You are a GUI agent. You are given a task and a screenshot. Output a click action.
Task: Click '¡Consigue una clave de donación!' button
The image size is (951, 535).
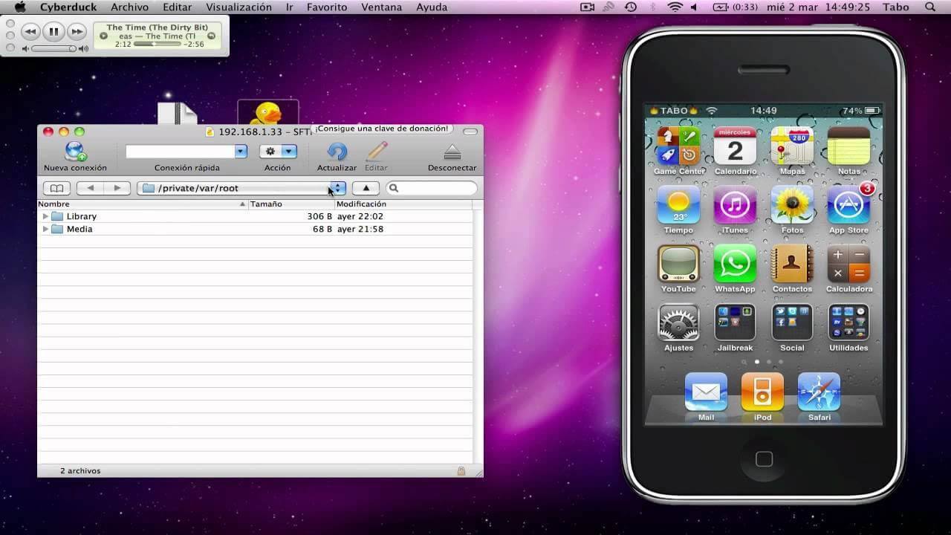click(x=382, y=129)
